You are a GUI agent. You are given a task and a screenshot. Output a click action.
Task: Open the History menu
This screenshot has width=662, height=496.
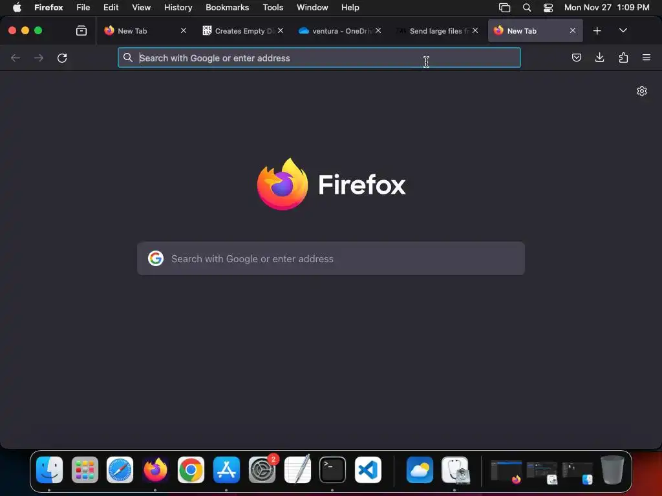178,7
